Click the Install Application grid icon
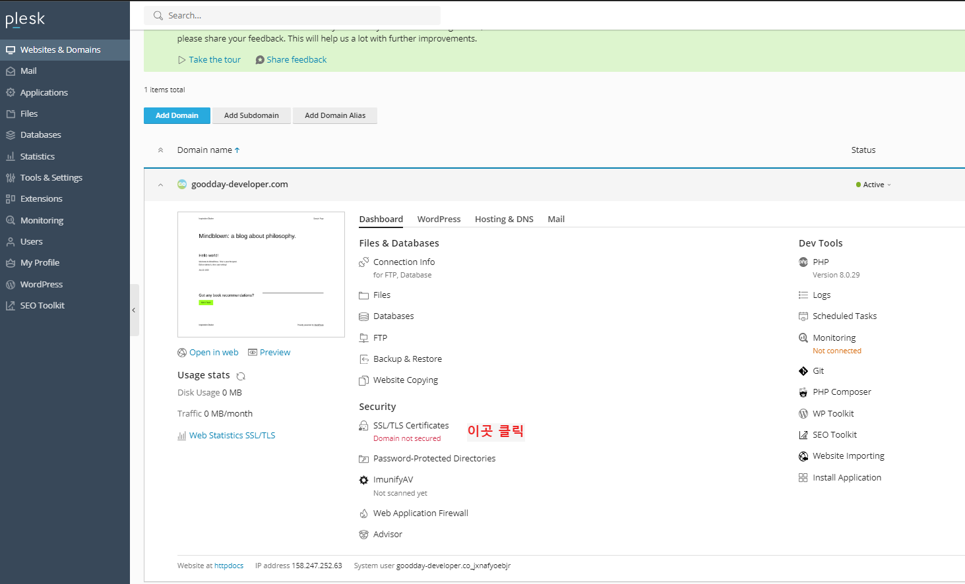This screenshot has height=584, width=965. click(803, 478)
